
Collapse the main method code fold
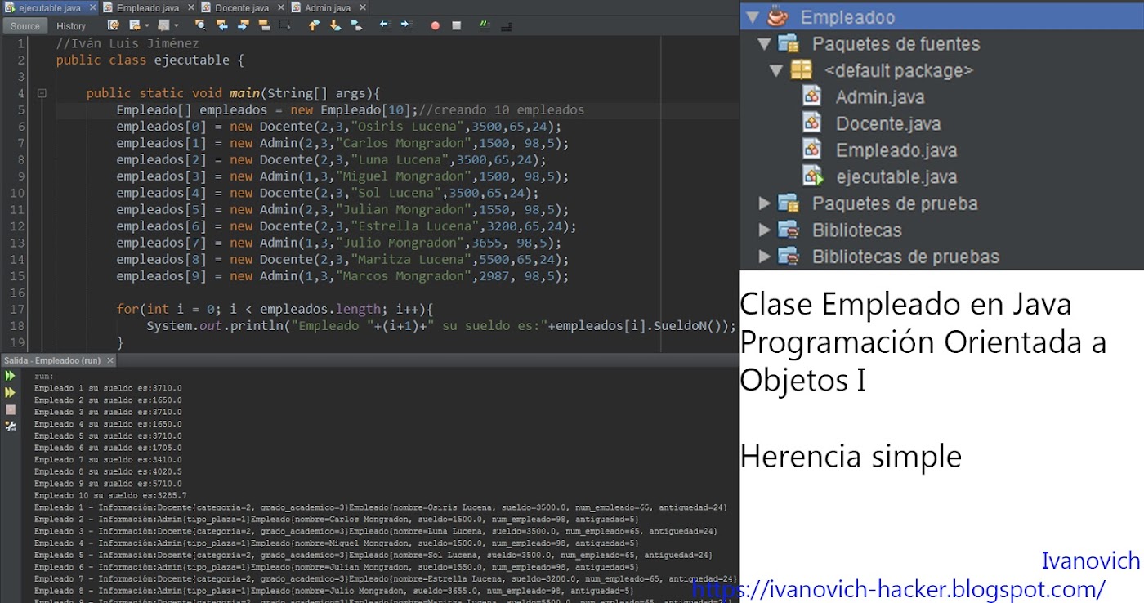[x=41, y=92]
